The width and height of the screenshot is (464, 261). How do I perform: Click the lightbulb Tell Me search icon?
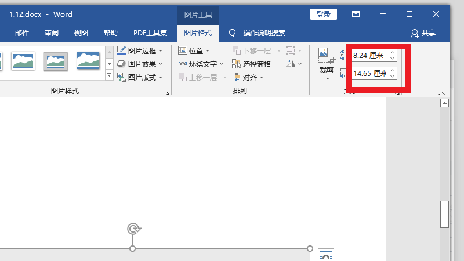(232, 33)
